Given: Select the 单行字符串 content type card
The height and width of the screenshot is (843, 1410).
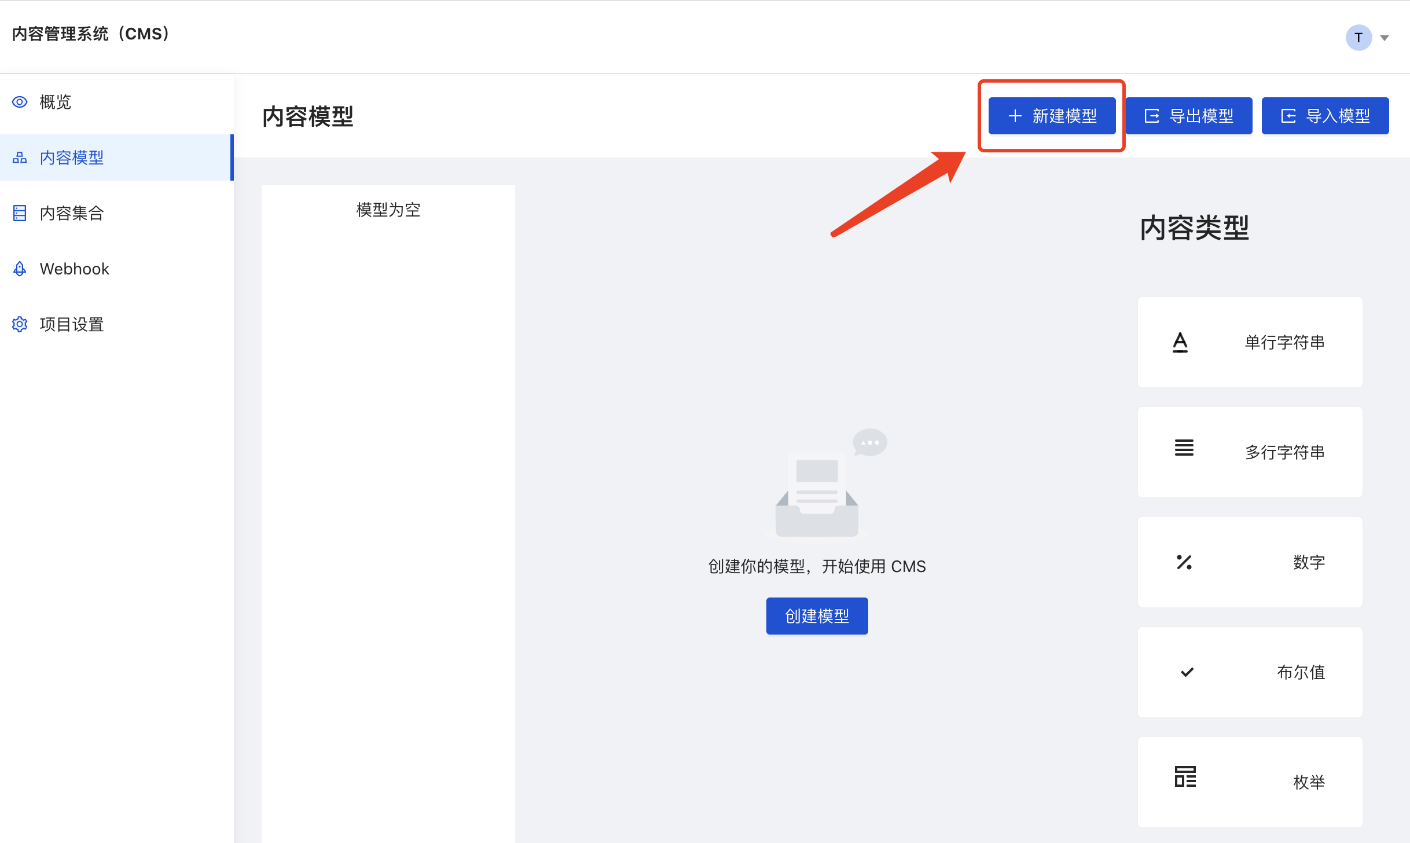Looking at the screenshot, I should tap(1250, 342).
